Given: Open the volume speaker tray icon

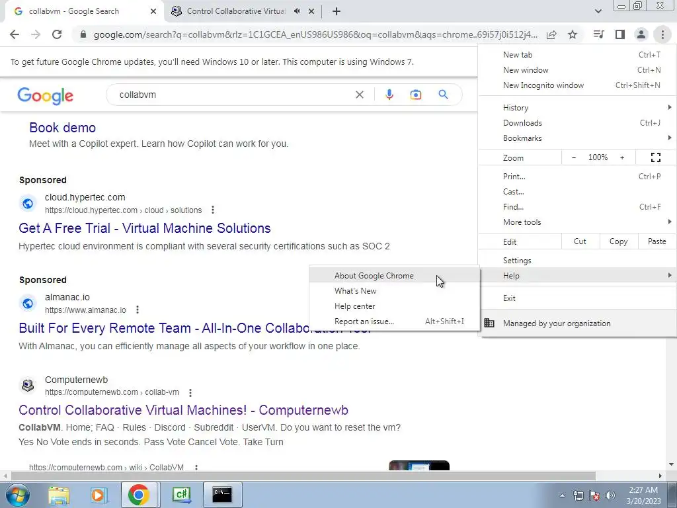Looking at the screenshot, I should tap(610, 495).
